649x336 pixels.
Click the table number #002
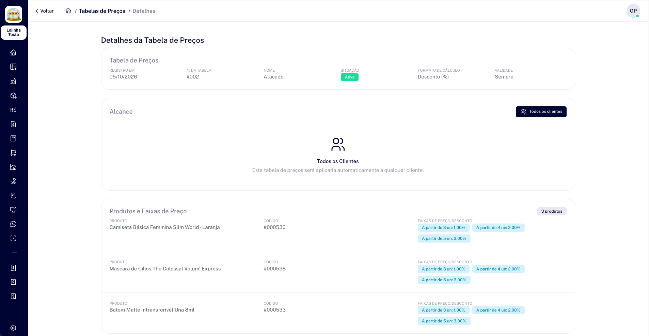pos(193,77)
